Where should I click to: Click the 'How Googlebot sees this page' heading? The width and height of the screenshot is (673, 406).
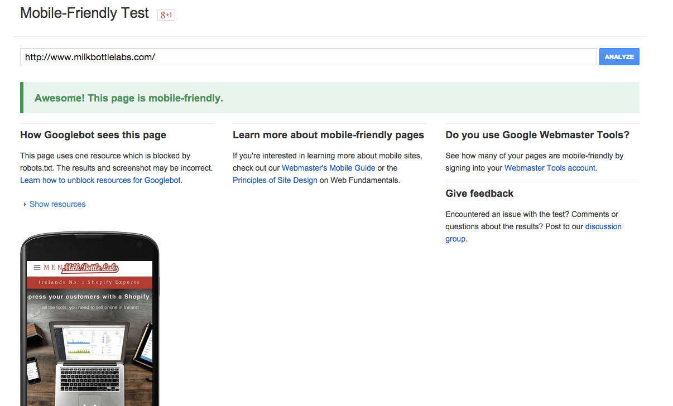pos(93,135)
